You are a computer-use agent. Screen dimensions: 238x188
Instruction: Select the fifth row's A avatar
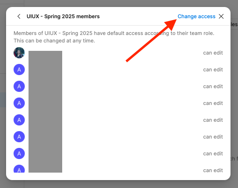[x=19, y=120]
